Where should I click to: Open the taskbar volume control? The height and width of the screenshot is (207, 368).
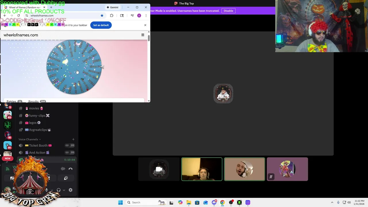pyautogui.click(x=350, y=202)
